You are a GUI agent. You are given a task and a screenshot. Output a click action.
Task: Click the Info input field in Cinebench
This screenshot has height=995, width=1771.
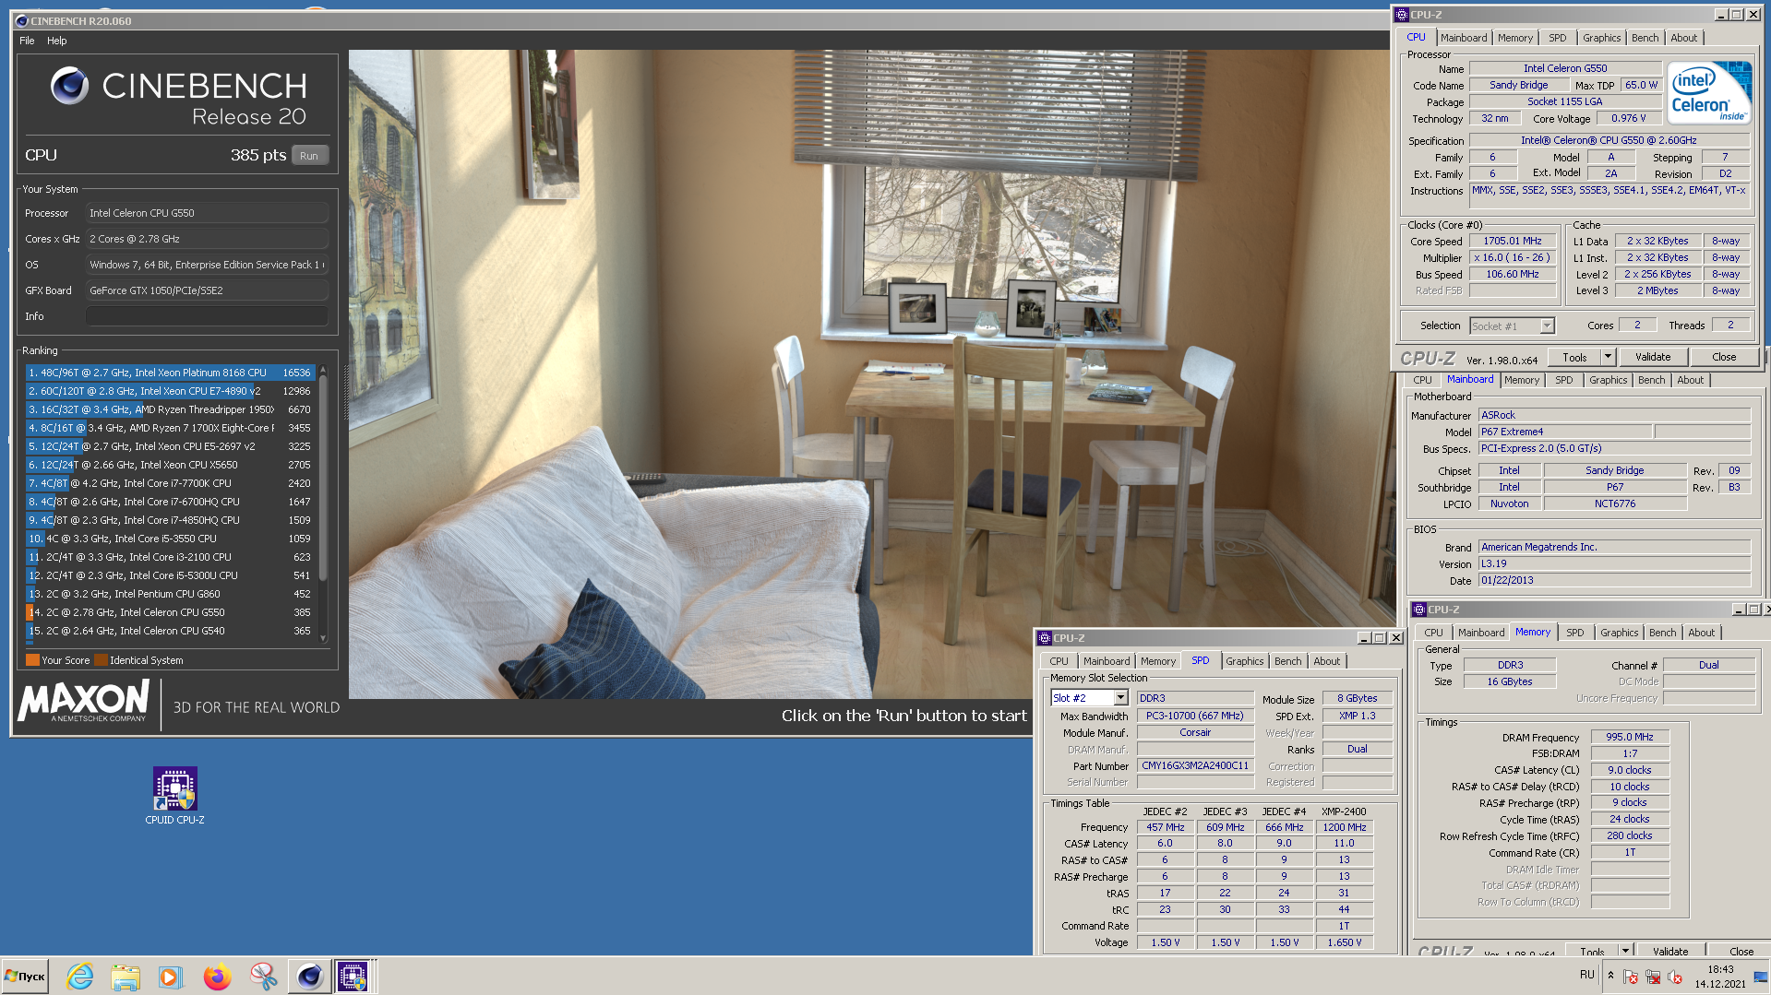point(207,316)
